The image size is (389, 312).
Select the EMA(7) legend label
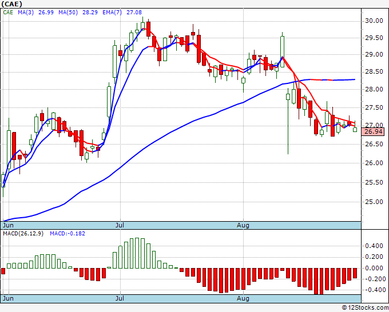pos(112,13)
